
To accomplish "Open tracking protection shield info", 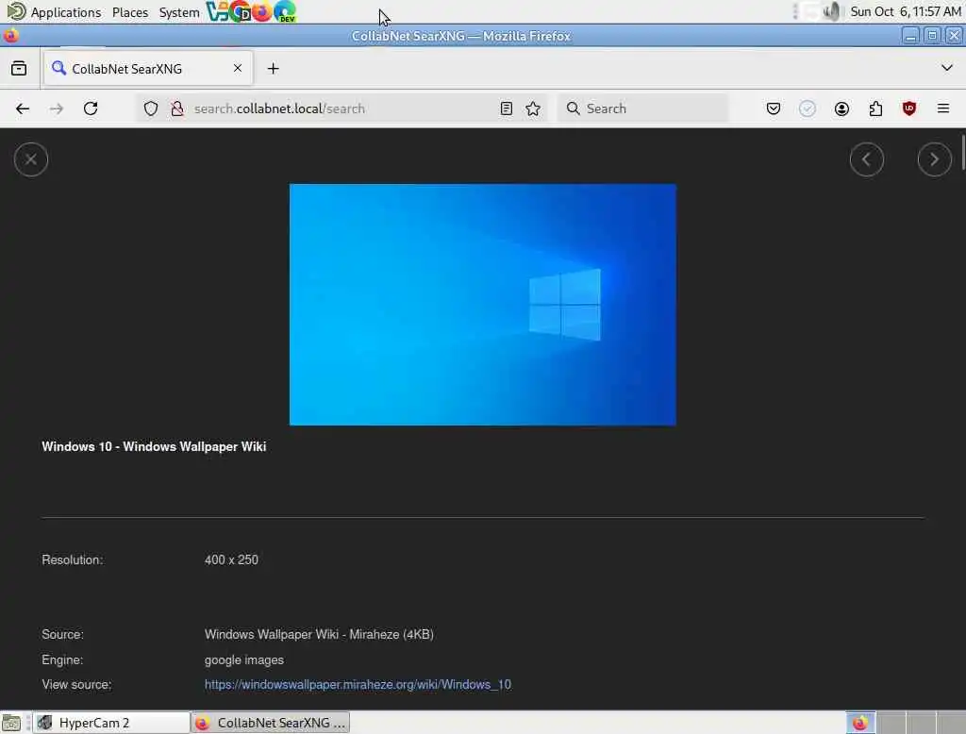I will 150,108.
